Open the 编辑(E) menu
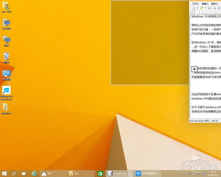This screenshot has height=177, width=221. pyautogui.click(x=204, y=3)
